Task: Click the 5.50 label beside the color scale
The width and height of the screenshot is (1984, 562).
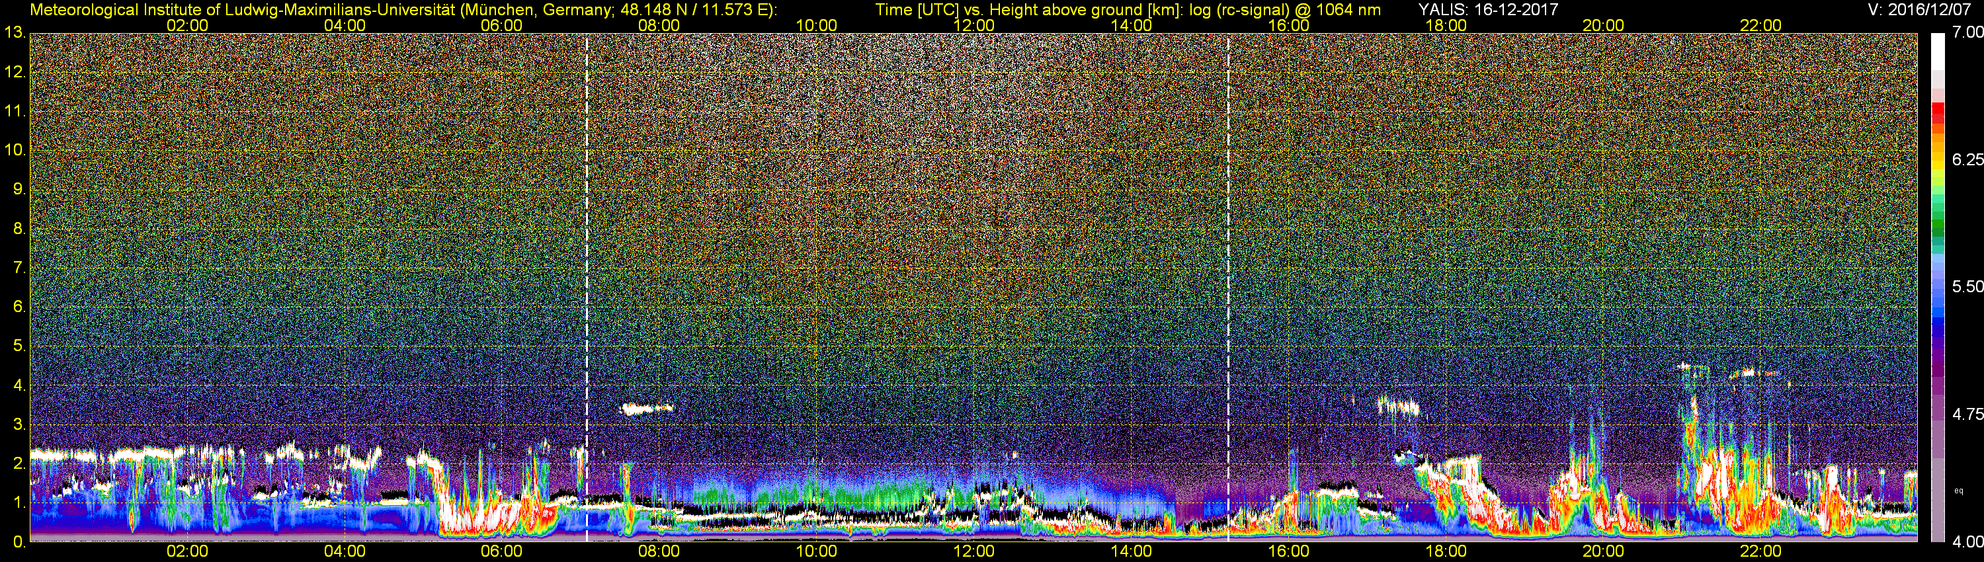Action: (x=1967, y=286)
